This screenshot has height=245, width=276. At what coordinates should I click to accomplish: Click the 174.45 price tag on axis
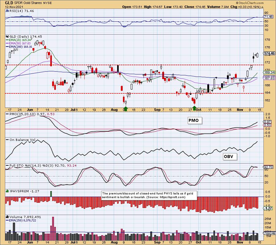click(x=269, y=53)
